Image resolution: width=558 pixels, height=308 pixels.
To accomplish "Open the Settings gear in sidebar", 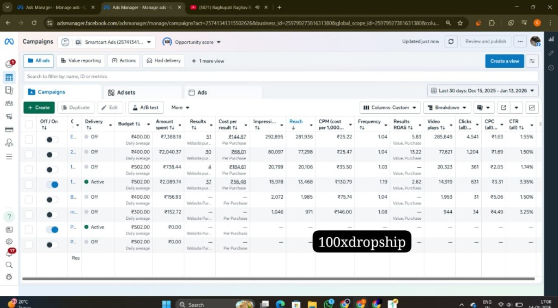I will pyautogui.click(x=9, y=242).
